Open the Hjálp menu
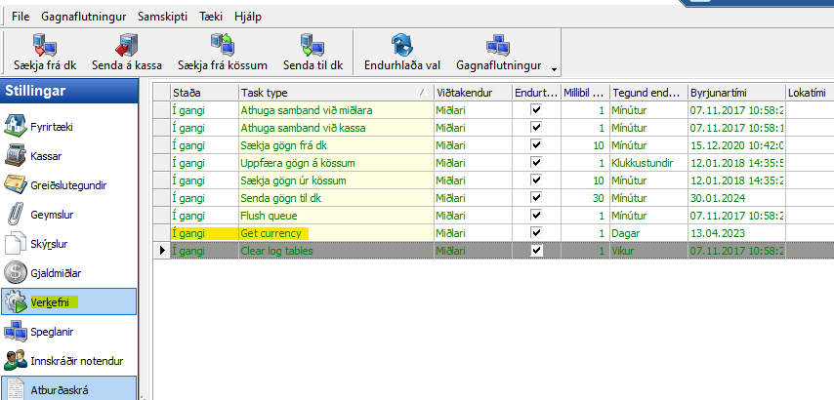Viewport: 834px width, 400px height. tap(247, 18)
